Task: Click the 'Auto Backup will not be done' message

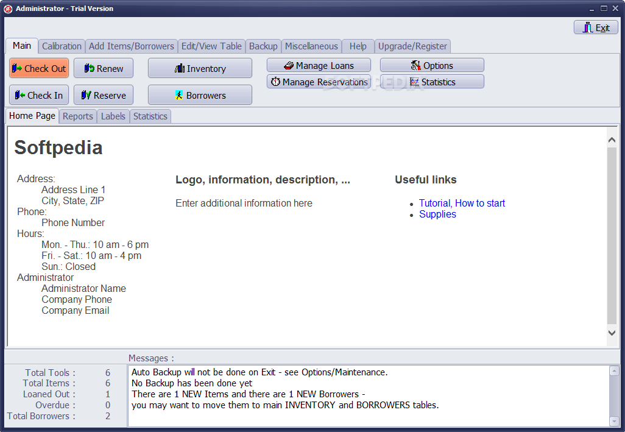Action: 260,372
